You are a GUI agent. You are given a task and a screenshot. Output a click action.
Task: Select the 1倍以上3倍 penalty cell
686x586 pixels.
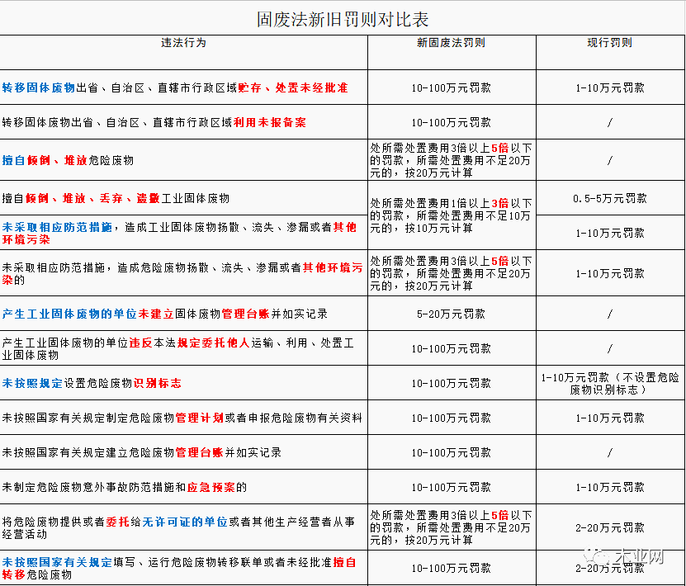tap(451, 215)
